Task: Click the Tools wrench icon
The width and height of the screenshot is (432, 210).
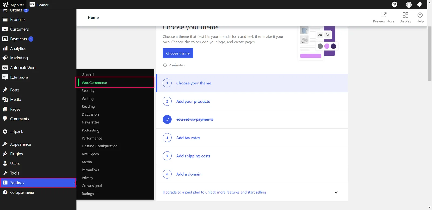Action: [x=5, y=173]
